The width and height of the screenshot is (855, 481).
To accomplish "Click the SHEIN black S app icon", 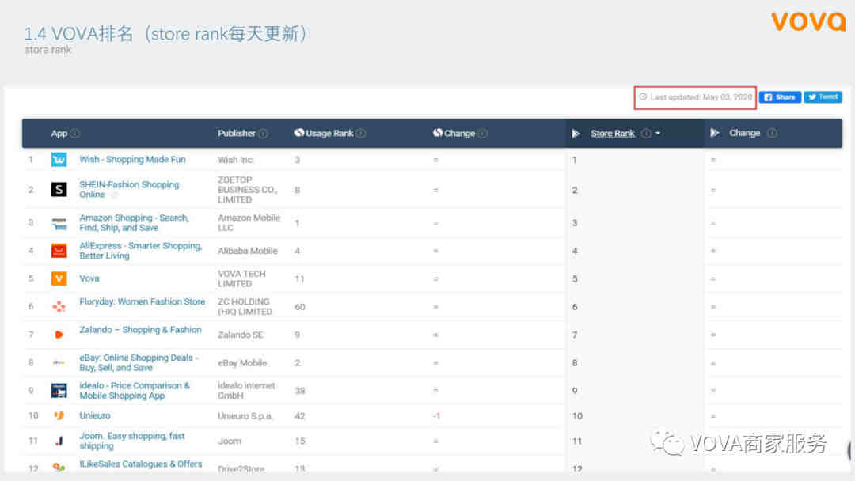I will (59, 190).
